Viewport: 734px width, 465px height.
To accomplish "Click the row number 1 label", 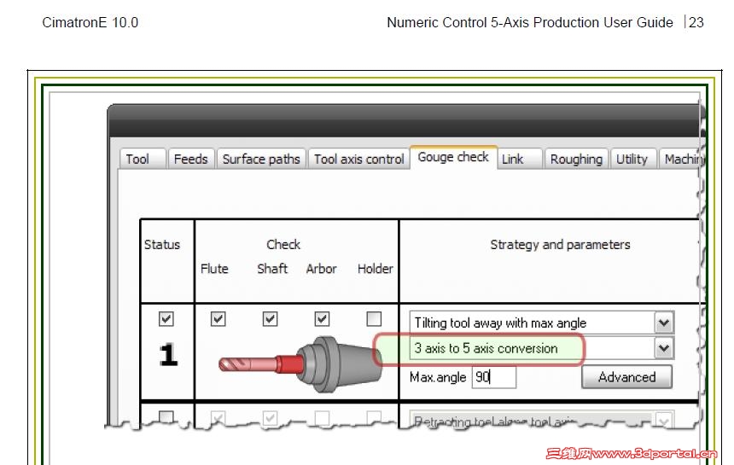I will click(x=168, y=355).
